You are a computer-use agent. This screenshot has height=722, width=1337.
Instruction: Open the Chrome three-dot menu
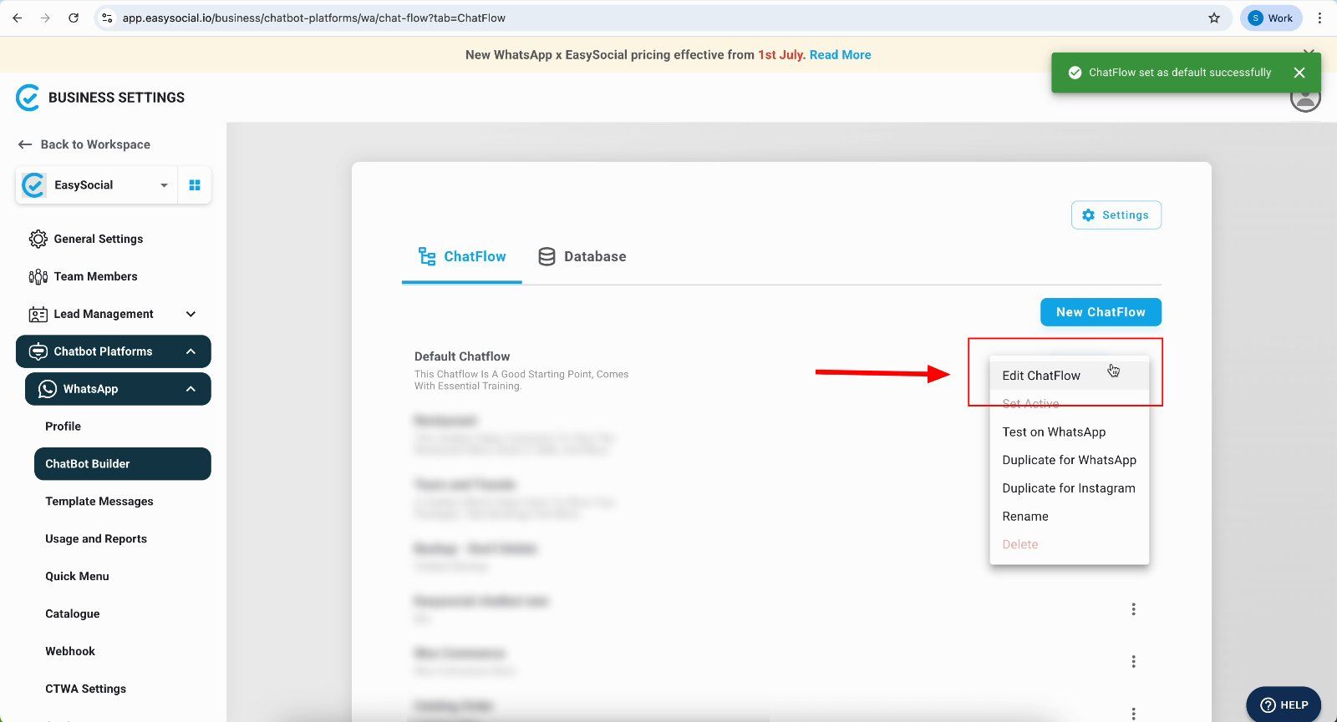pyautogui.click(x=1319, y=18)
